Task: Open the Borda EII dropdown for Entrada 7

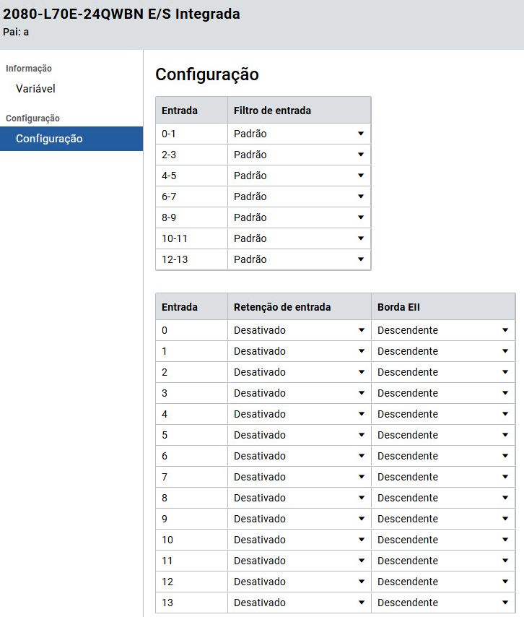Action: [443, 477]
